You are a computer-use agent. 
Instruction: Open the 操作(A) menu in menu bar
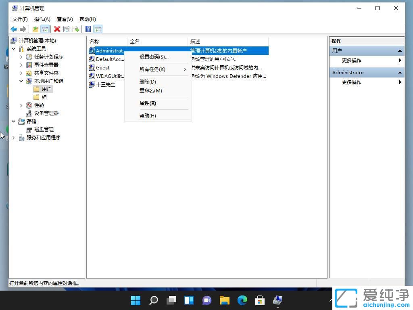(42, 19)
